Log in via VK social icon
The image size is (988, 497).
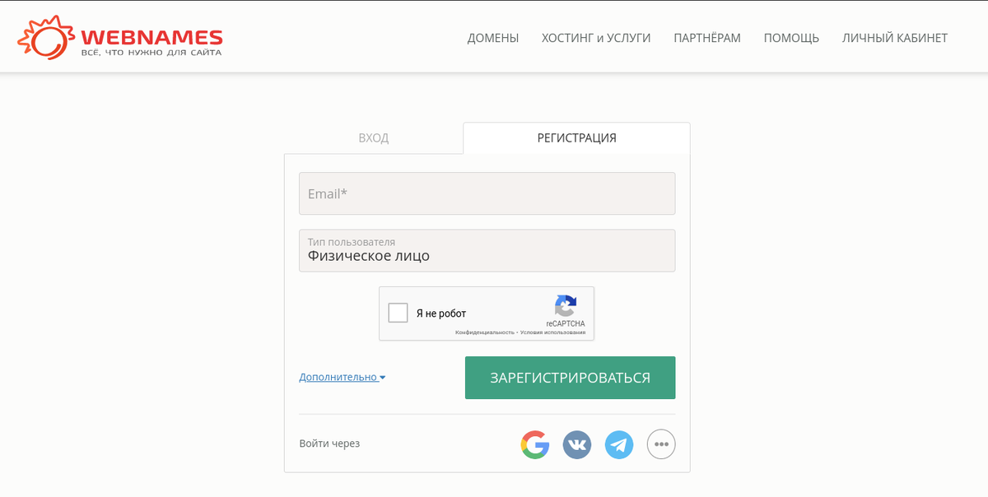[577, 444]
